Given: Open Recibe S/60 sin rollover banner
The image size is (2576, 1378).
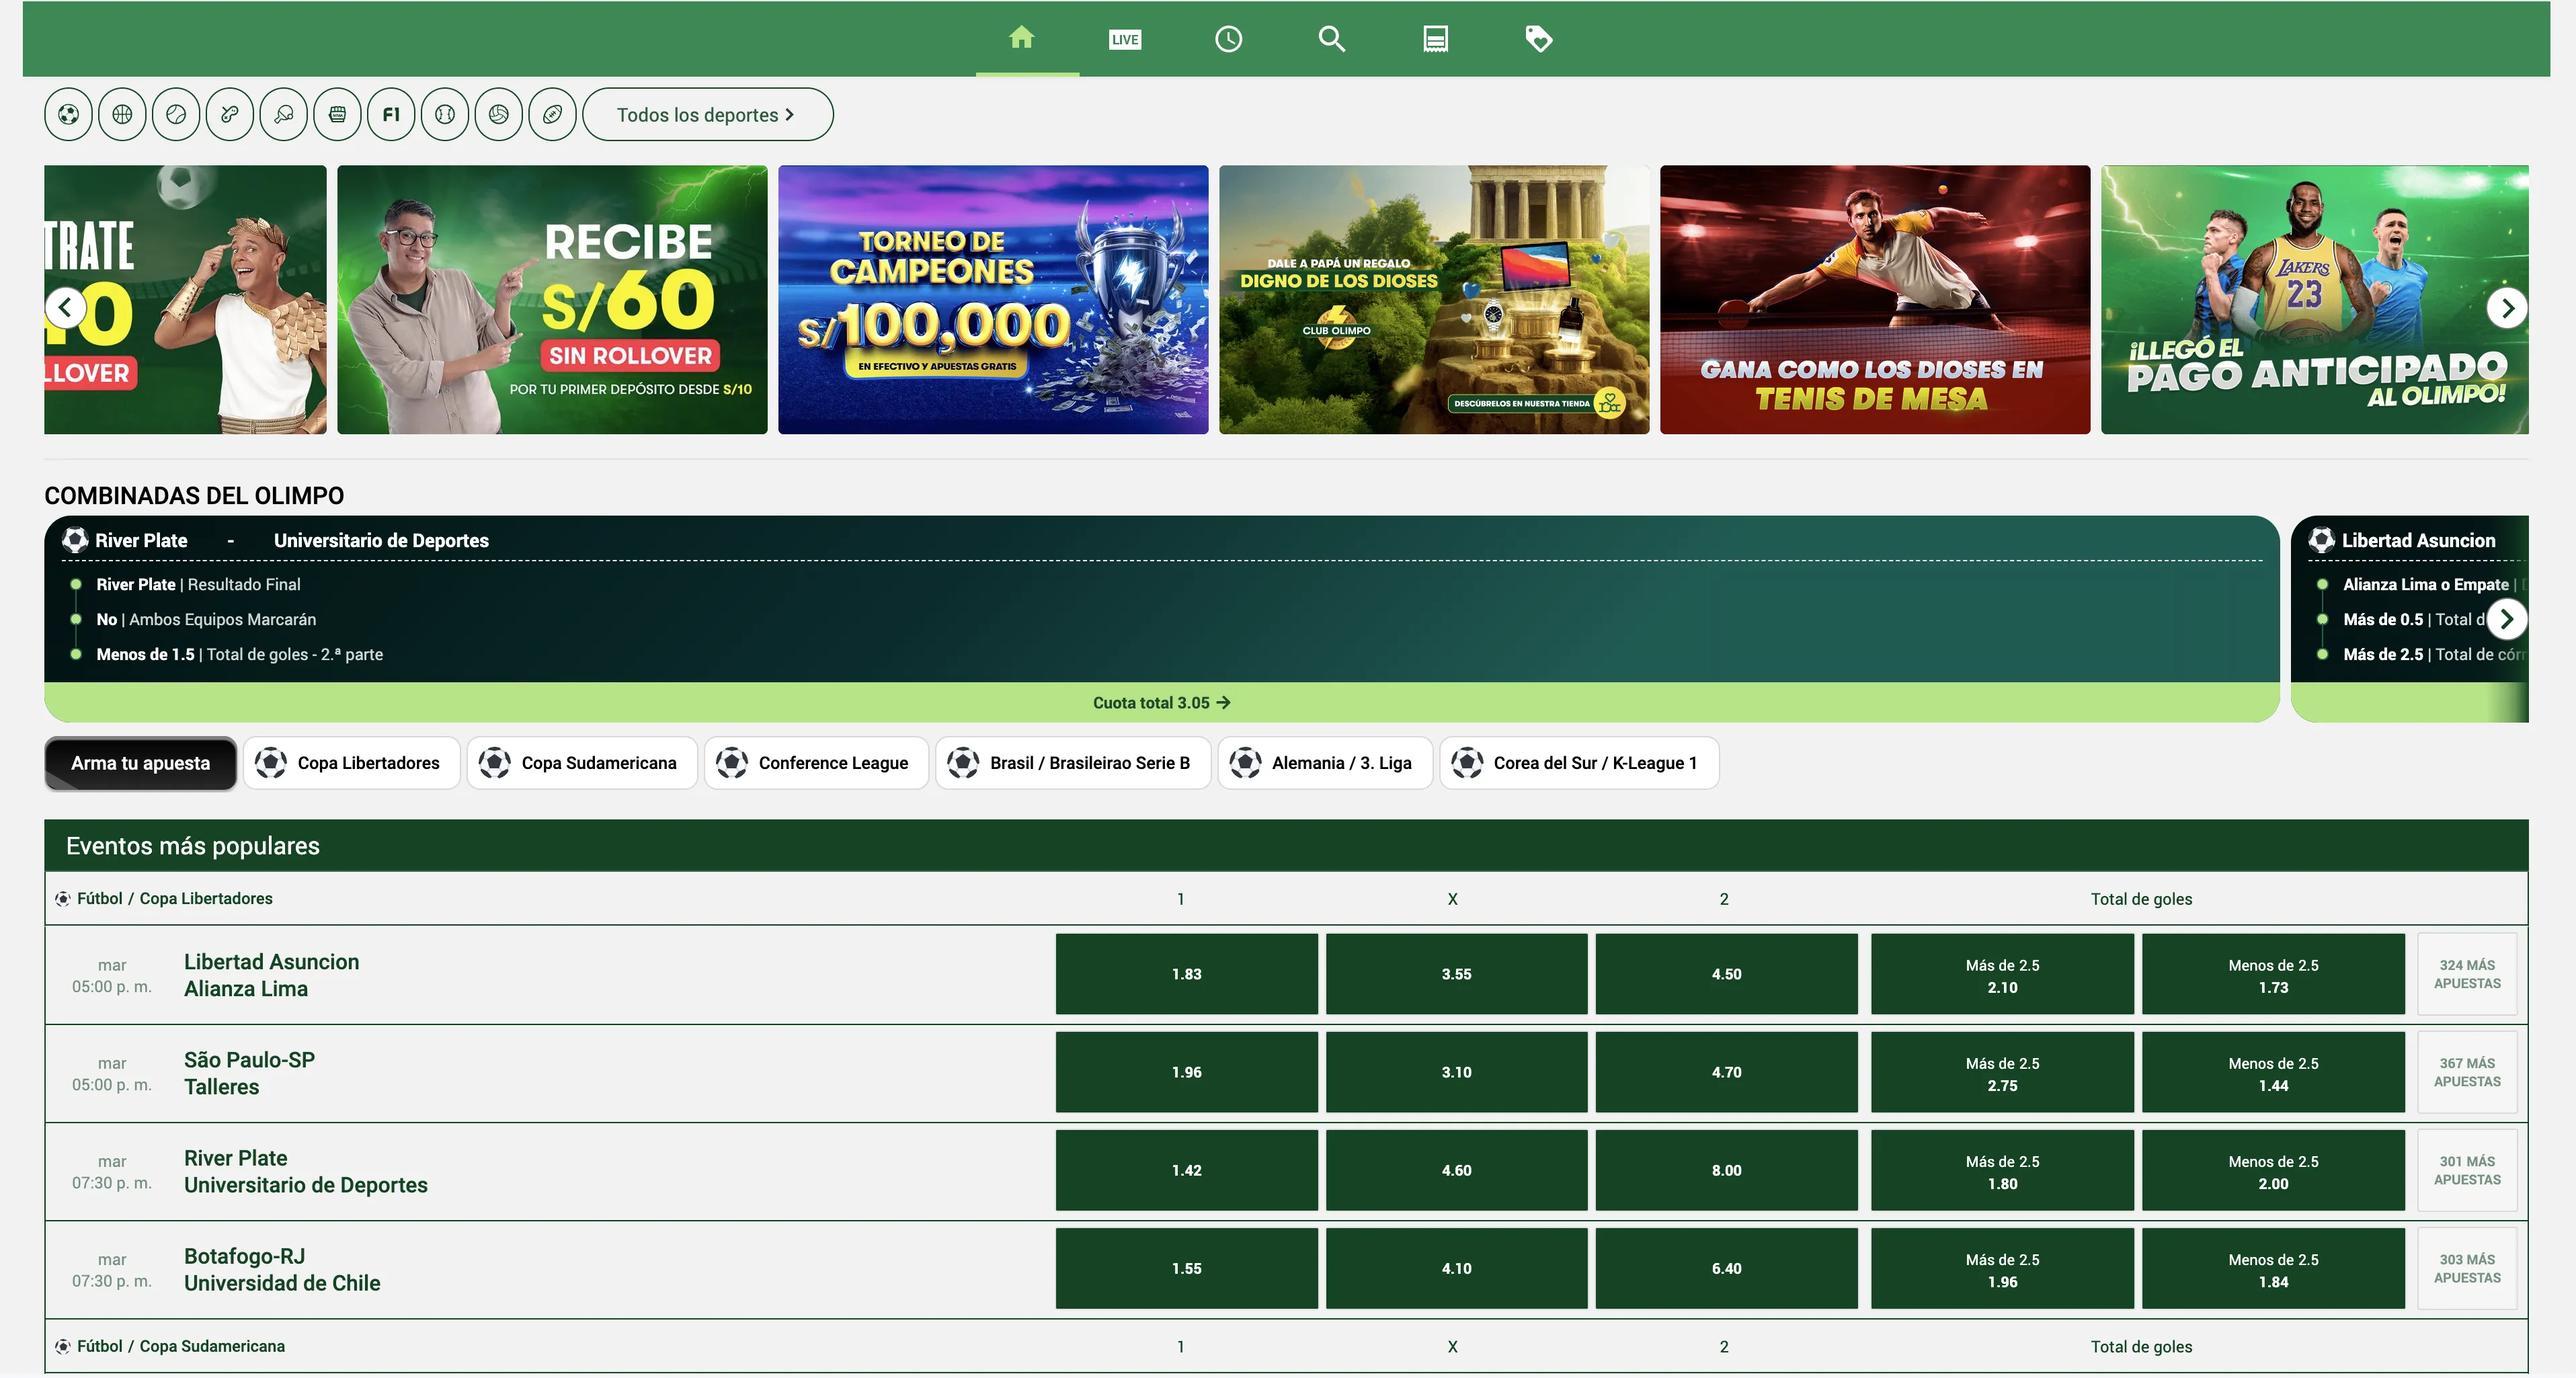Looking at the screenshot, I should pos(552,299).
